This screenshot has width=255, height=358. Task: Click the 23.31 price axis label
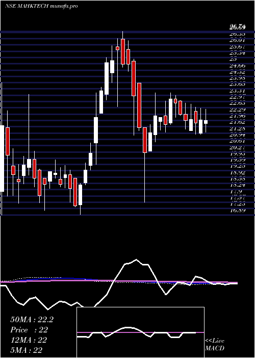point(238,91)
